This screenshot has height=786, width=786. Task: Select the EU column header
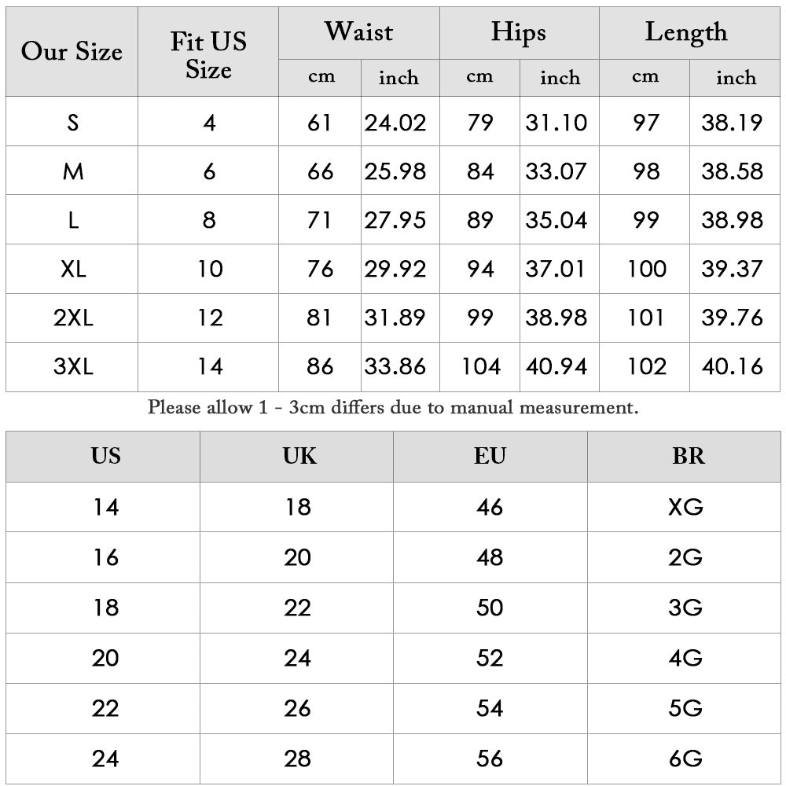(x=490, y=457)
